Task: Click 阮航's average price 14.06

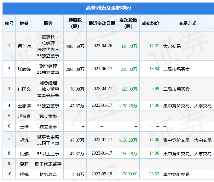Action: click(x=154, y=153)
